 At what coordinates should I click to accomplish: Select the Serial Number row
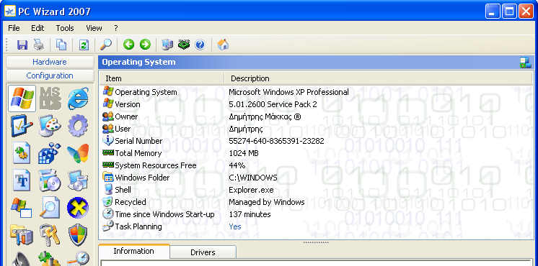pyautogui.click(x=316, y=141)
